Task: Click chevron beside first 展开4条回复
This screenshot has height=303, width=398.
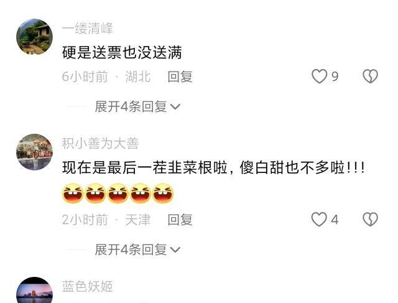Action: [175, 107]
